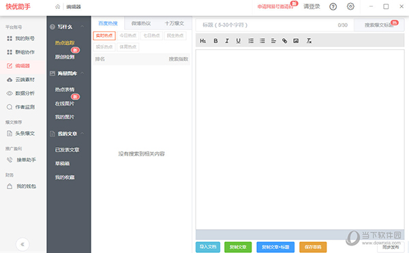Viewport: 409px width, 253px height.
Task: Click inside the article body editing area
Action: tap(300, 140)
